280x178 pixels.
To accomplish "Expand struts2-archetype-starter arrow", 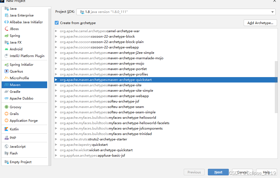I will click(x=56, y=139).
